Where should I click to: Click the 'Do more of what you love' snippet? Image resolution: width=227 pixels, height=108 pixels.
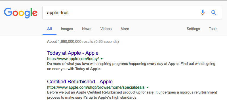pos(131,66)
